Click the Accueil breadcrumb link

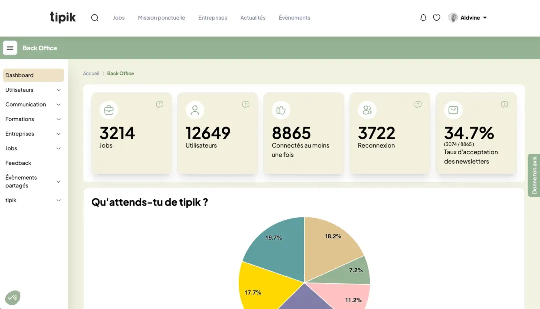pyautogui.click(x=91, y=73)
